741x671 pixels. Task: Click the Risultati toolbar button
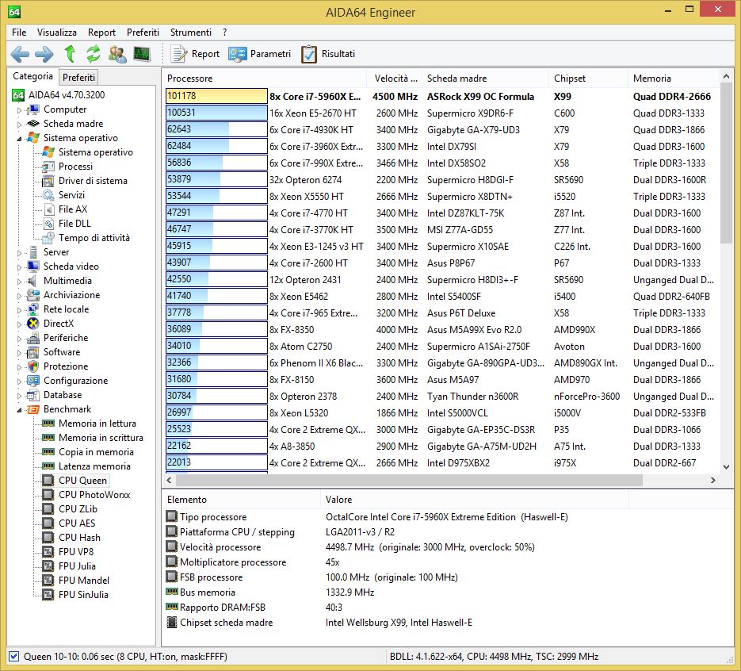coord(328,54)
